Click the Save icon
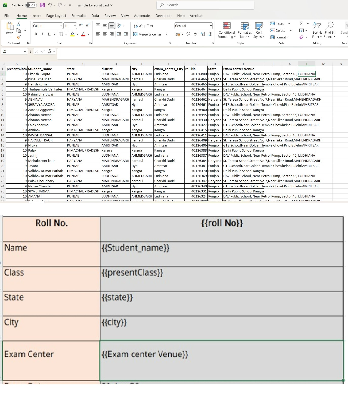 (x=42, y=5)
